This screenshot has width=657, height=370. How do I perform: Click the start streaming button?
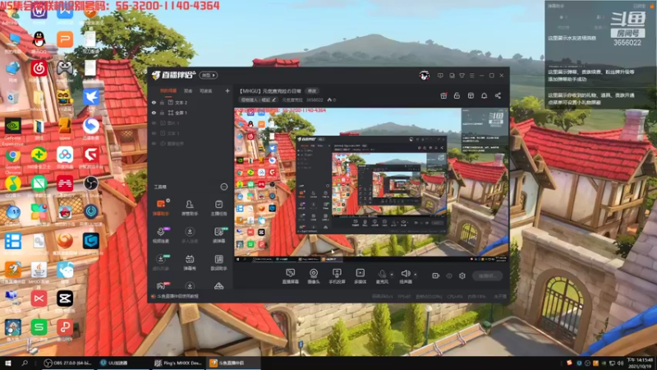point(487,276)
